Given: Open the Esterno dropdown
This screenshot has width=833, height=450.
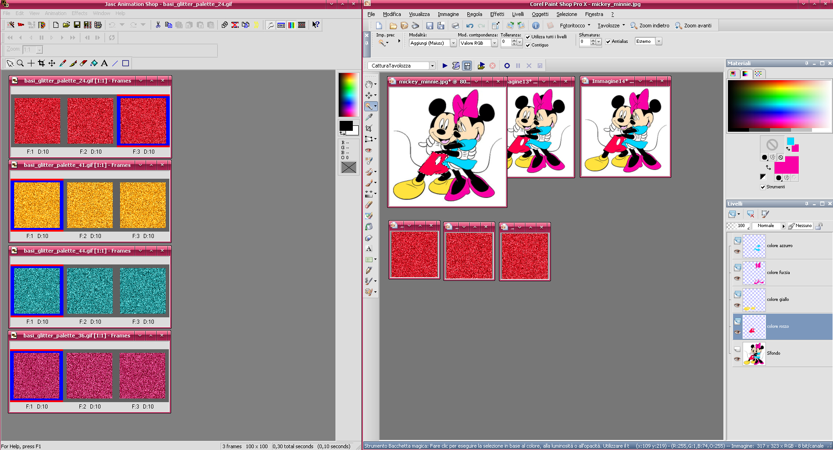Looking at the screenshot, I should click(x=659, y=41).
